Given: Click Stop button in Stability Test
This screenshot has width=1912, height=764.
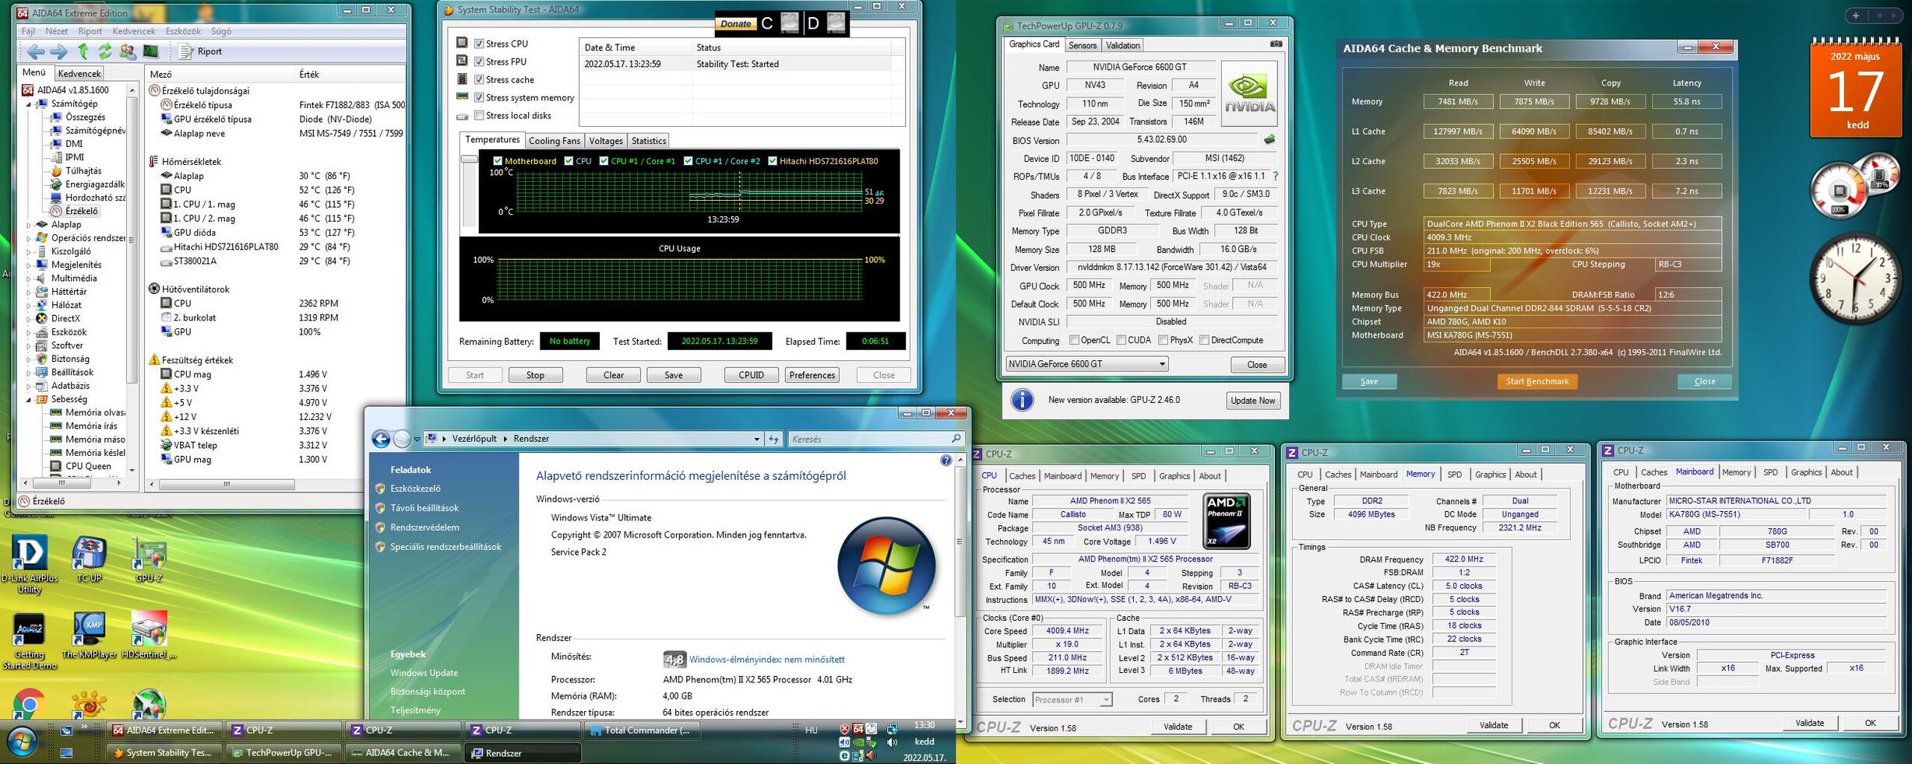Looking at the screenshot, I should pyautogui.click(x=535, y=375).
